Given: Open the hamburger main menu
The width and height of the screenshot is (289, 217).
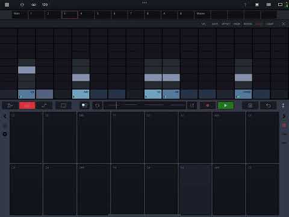Looking at the screenshot, I should [7, 4].
